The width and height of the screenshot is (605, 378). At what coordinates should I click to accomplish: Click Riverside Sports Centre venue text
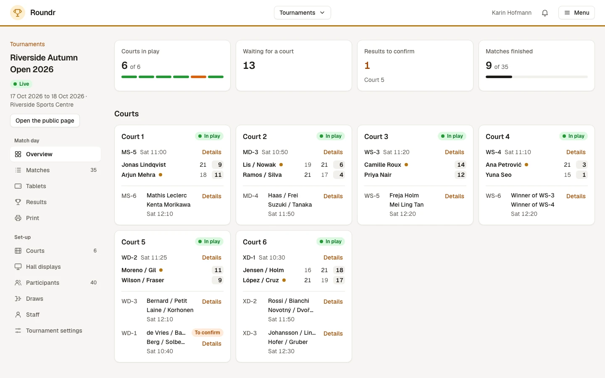click(42, 105)
